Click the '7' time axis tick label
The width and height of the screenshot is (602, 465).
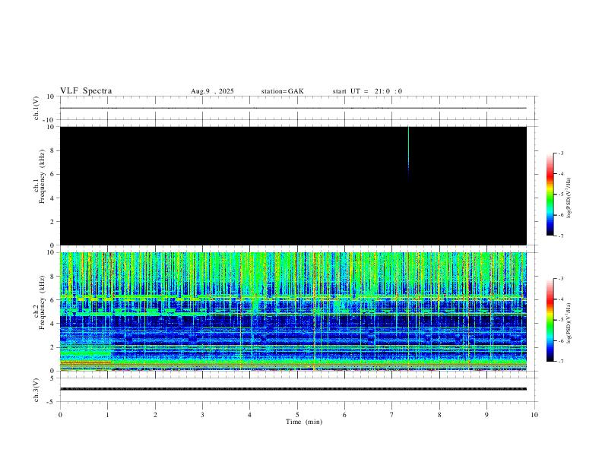(392, 415)
